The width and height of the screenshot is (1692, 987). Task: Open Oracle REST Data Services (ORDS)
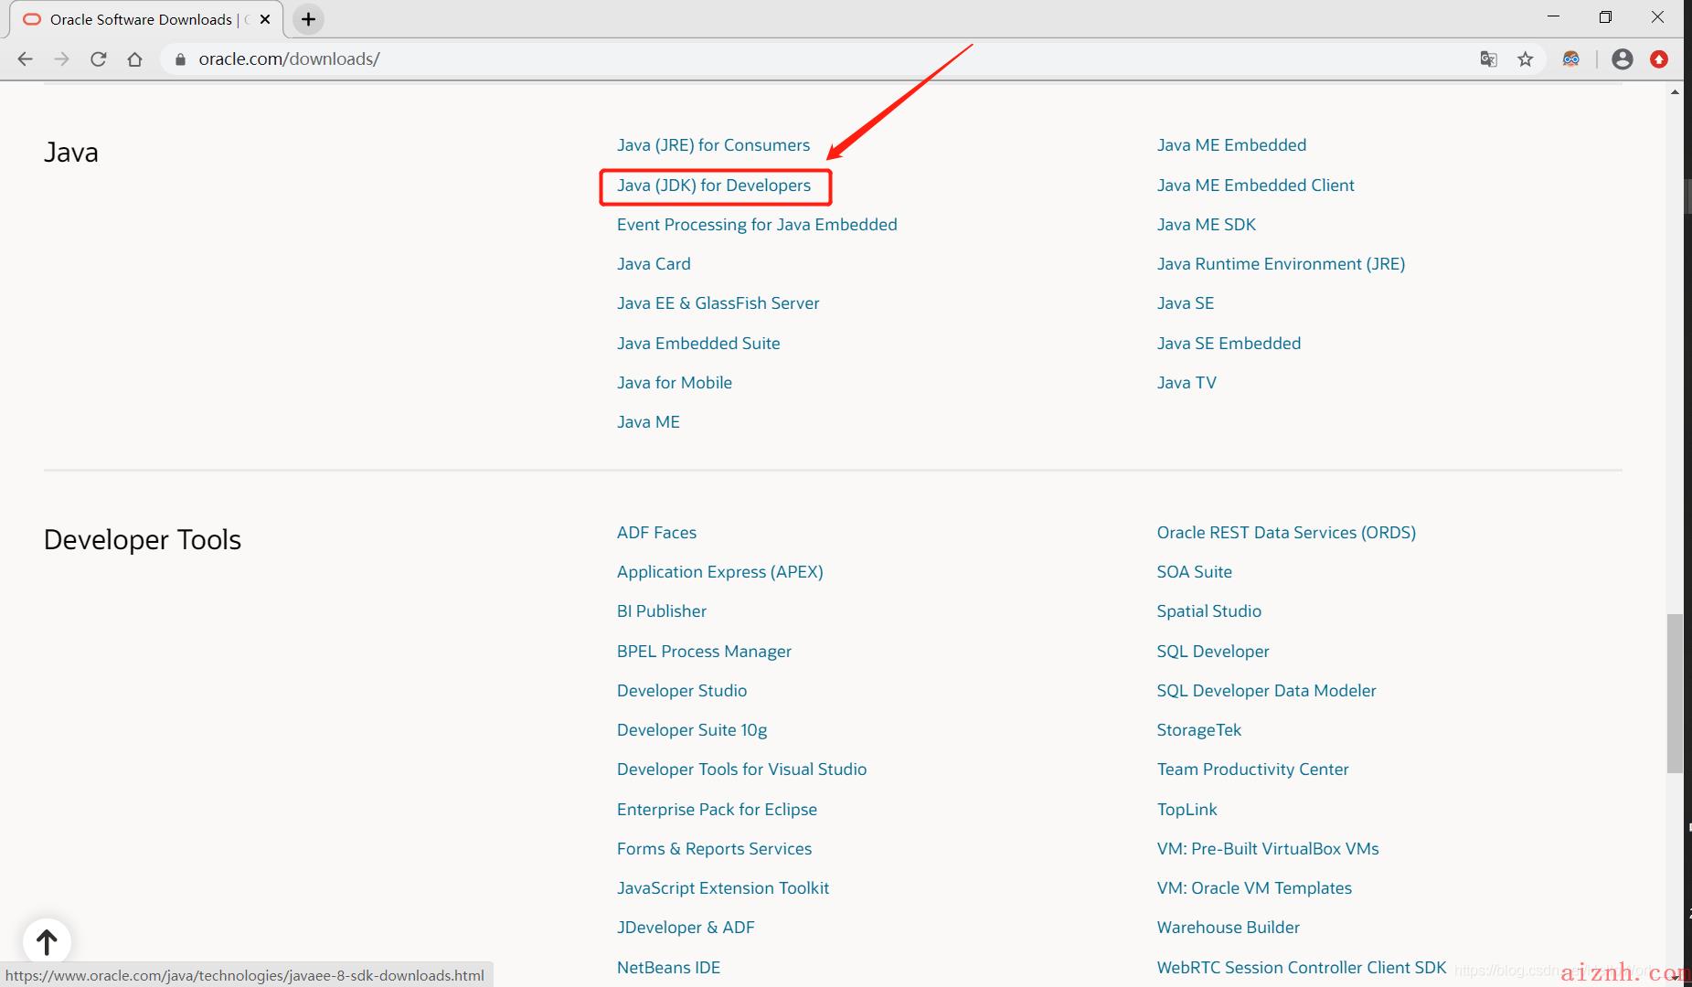tap(1286, 533)
